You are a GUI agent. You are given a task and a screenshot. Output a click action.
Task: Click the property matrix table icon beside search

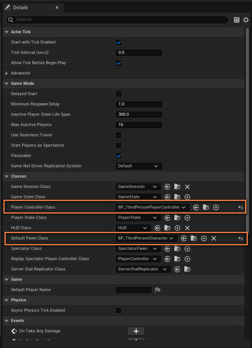pyautogui.click(x=237, y=20)
